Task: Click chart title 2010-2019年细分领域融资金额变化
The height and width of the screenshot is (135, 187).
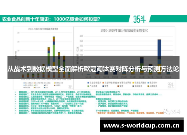Action: click(x=124, y=31)
